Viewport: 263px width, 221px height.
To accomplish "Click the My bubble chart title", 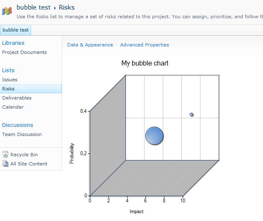I will (145, 63).
